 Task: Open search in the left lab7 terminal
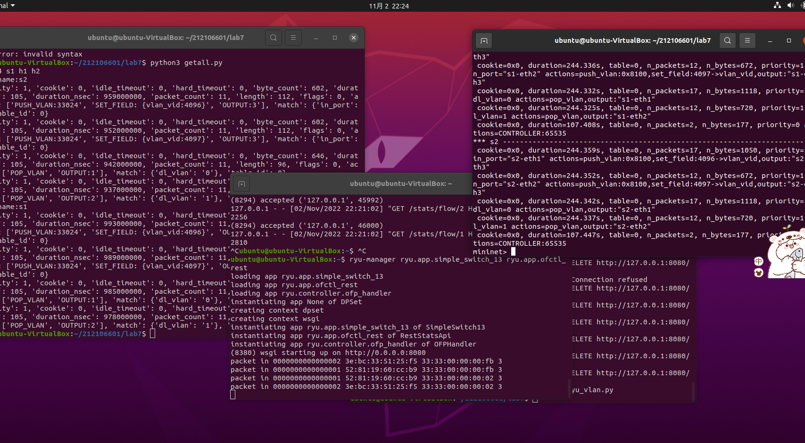274,38
